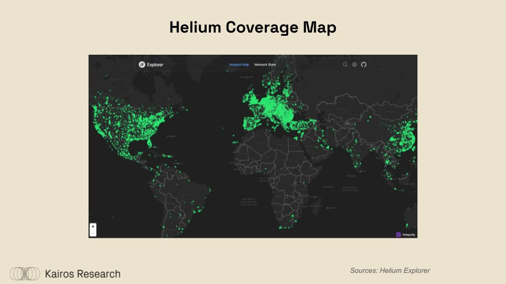Click the Helium Coverage Map heading
Image resolution: width=506 pixels, height=284 pixels.
252,27
